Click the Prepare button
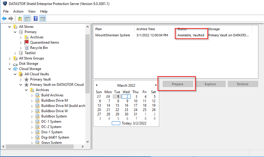The image size is (264, 157). click(x=178, y=84)
